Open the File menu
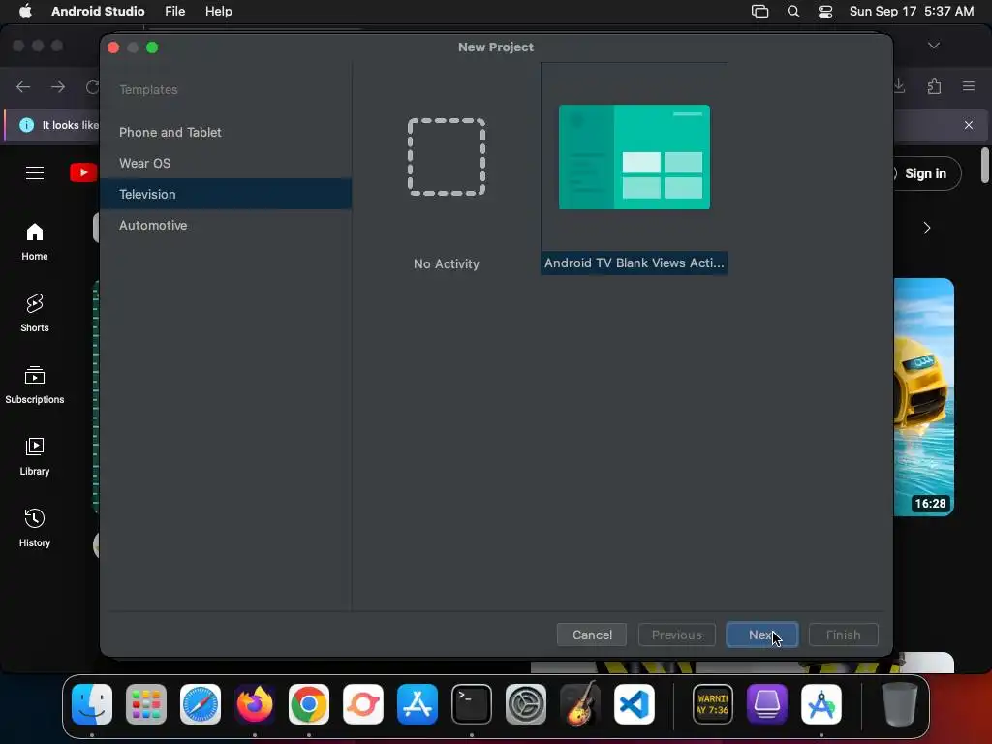 pyautogui.click(x=174, y=12)
